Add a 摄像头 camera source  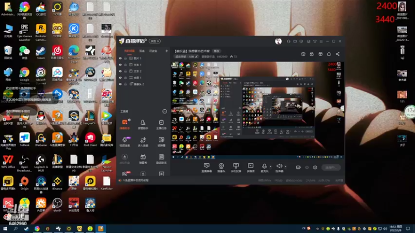(221, 167)
